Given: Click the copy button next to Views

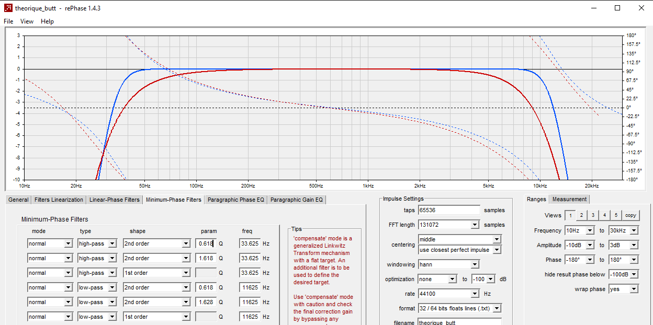Looking at the screenshot, I should click(x=631, y=215).
